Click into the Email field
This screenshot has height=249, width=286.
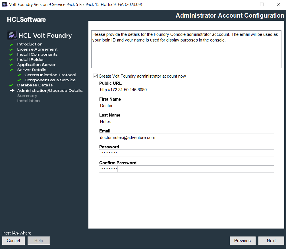186,137
